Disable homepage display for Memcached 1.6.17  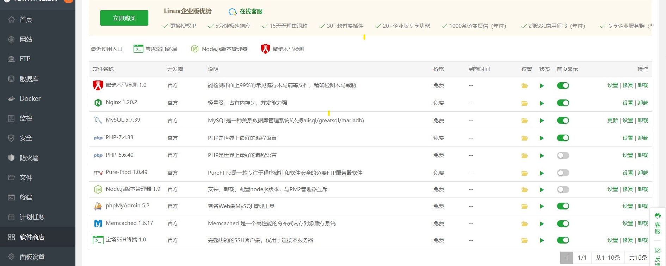click(563, 224)
